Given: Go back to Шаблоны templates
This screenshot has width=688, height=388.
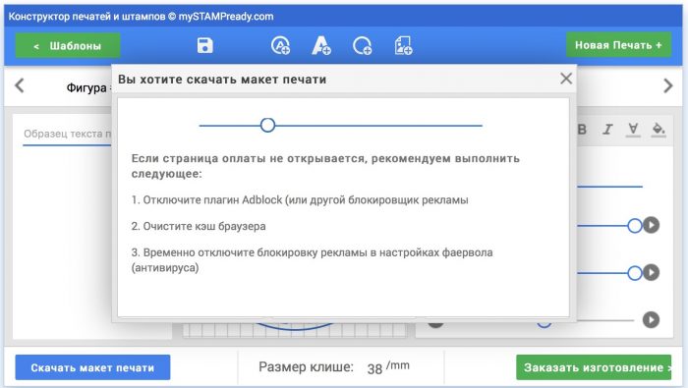Looking at the screenshot, I should tap(68, 45).
